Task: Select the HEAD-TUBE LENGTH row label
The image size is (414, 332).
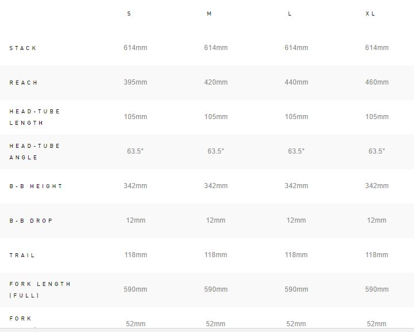Action: pos(34,117)
